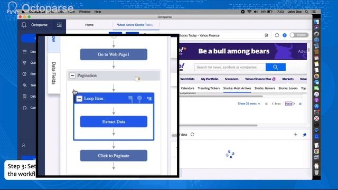Click the Yahoo search input field

(x=230, y=67)
